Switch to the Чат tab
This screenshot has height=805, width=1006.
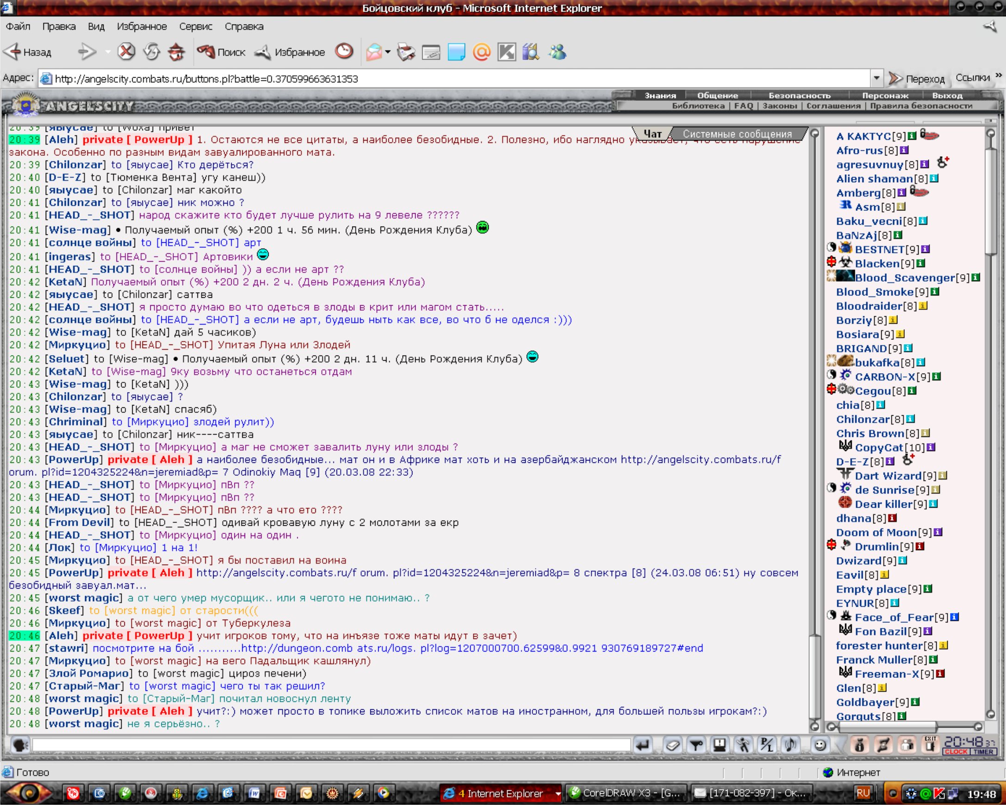coord(652,134)
